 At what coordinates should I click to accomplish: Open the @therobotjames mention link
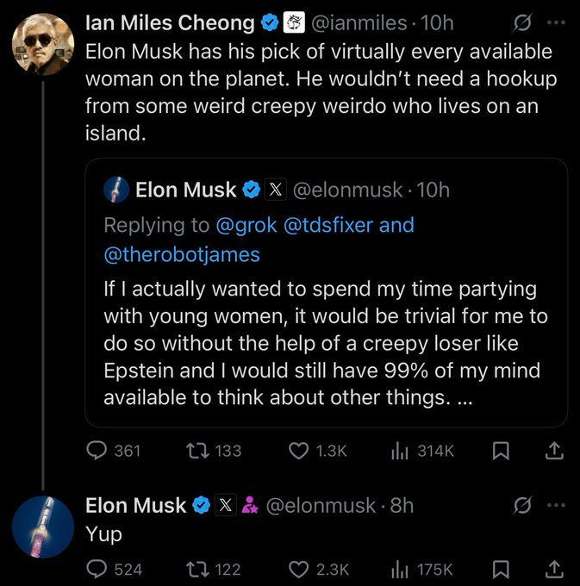pos(181,255)
